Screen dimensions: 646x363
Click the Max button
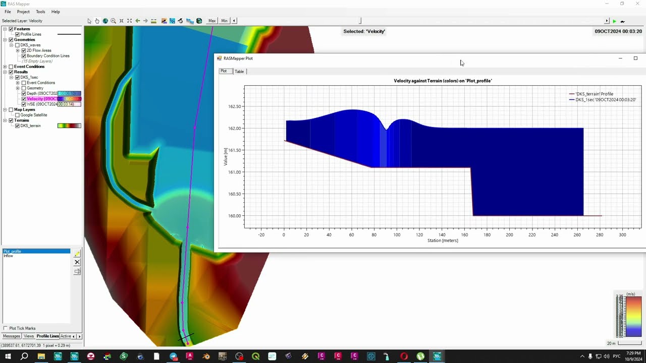click(212, 21)
